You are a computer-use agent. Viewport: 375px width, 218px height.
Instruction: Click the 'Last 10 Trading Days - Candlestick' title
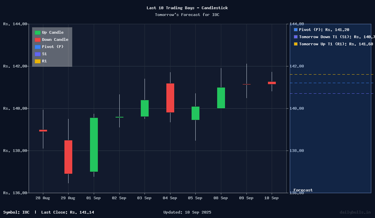[187, 8]
